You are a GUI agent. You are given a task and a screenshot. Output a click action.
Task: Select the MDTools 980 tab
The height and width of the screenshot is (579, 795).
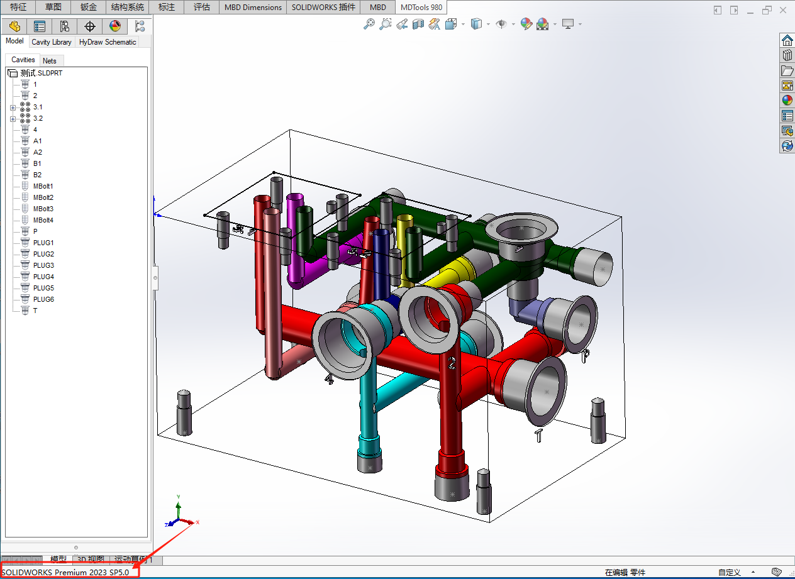pos(421,8)
